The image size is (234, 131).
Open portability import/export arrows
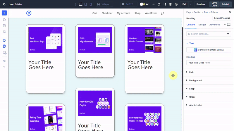165,4
